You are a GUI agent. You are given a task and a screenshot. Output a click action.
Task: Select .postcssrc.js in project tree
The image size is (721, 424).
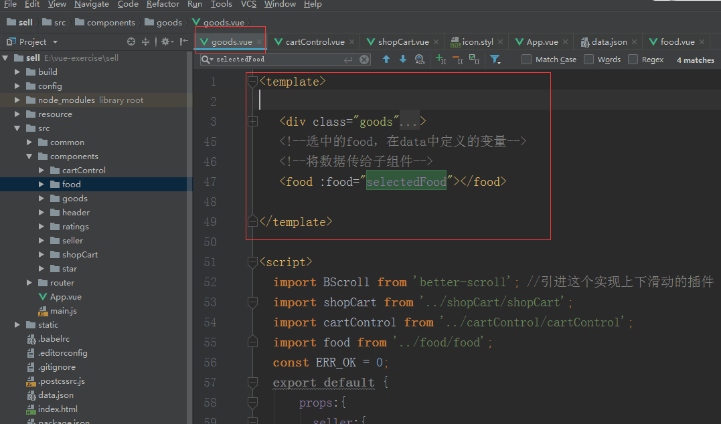coord(56,381)
